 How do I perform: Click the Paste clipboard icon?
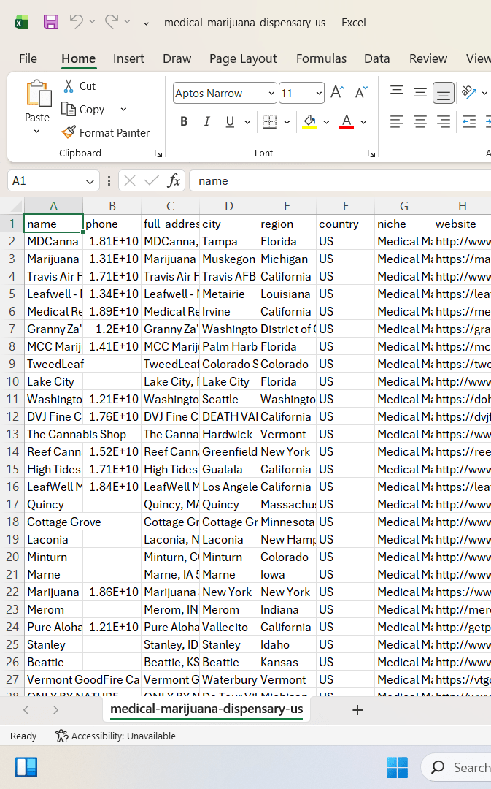38,94
